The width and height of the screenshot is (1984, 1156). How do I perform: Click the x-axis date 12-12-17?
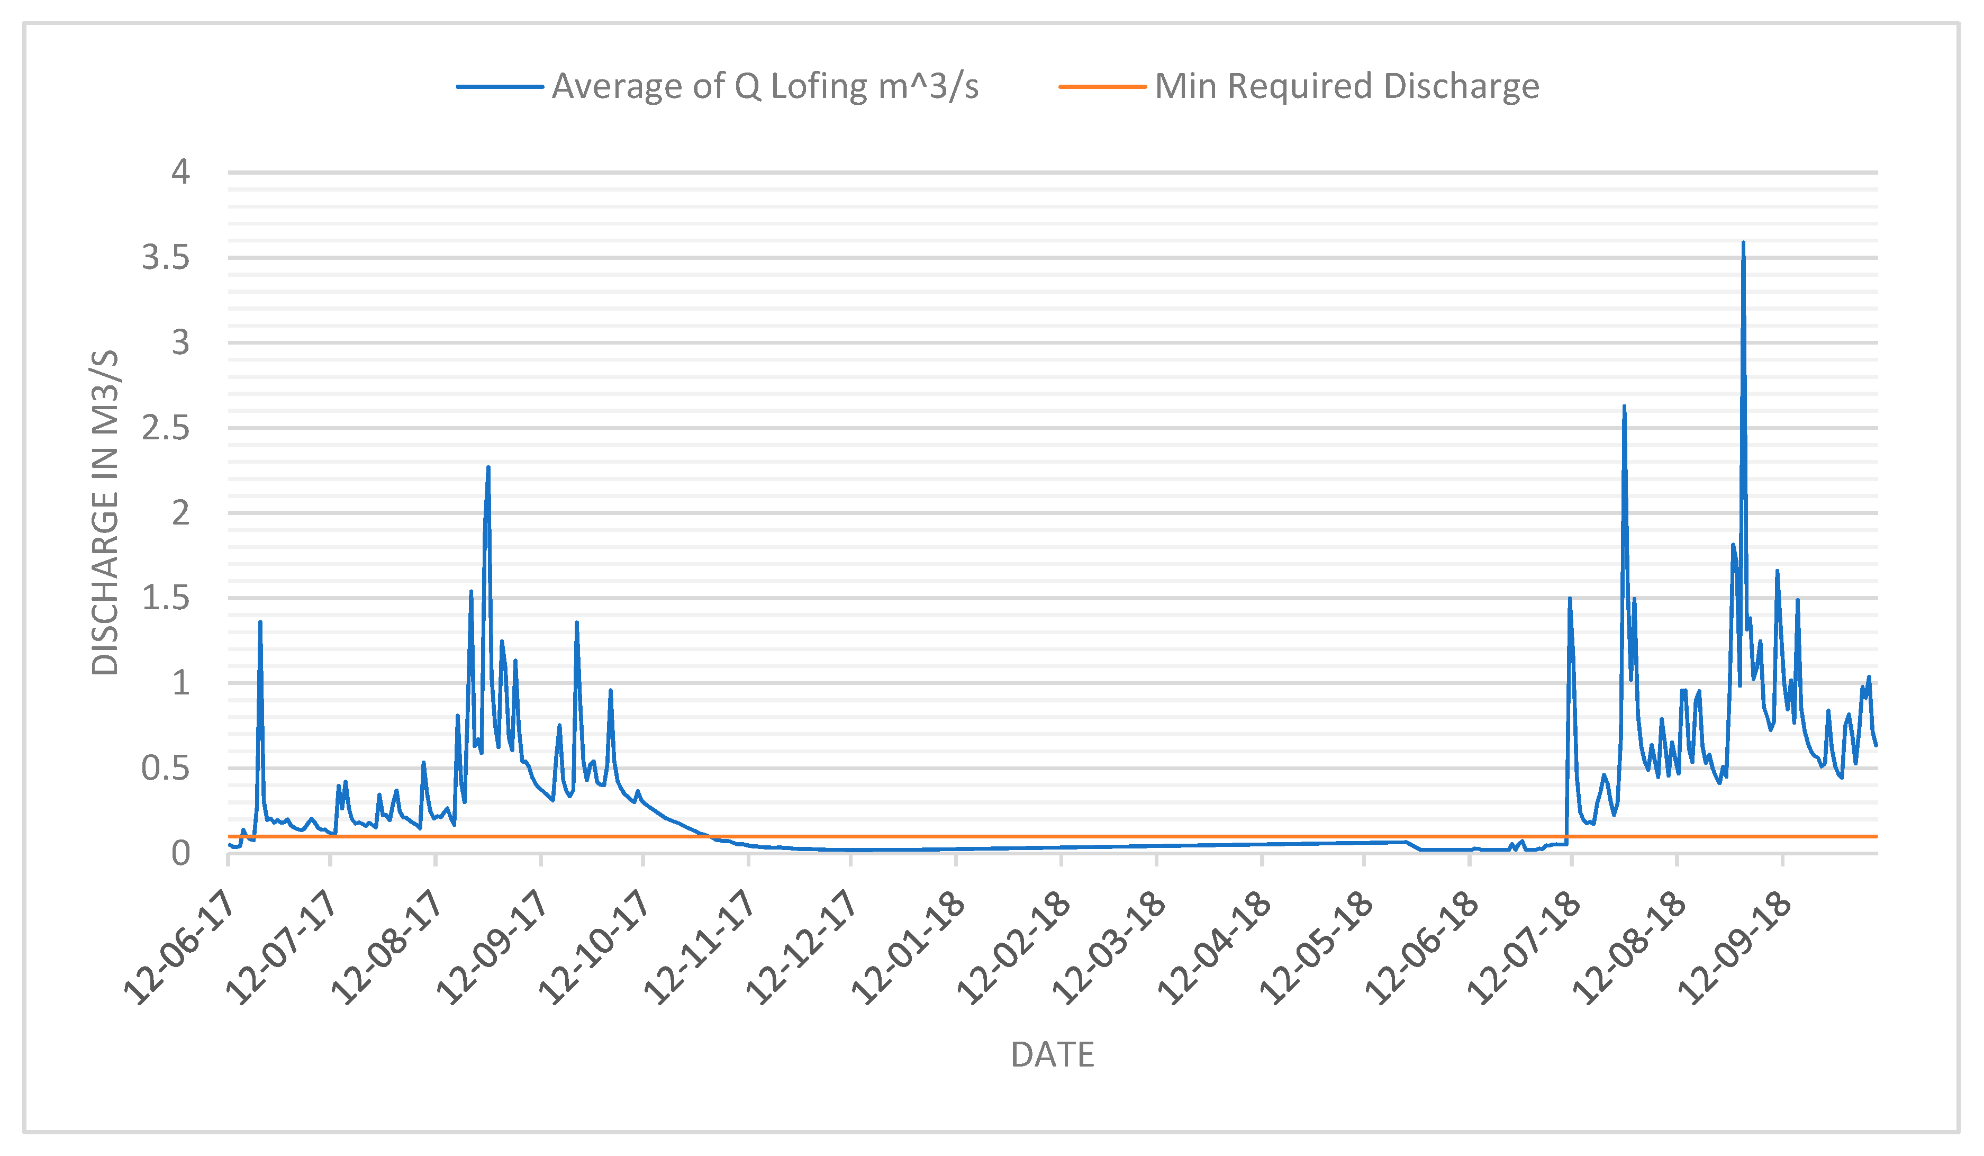801,947
